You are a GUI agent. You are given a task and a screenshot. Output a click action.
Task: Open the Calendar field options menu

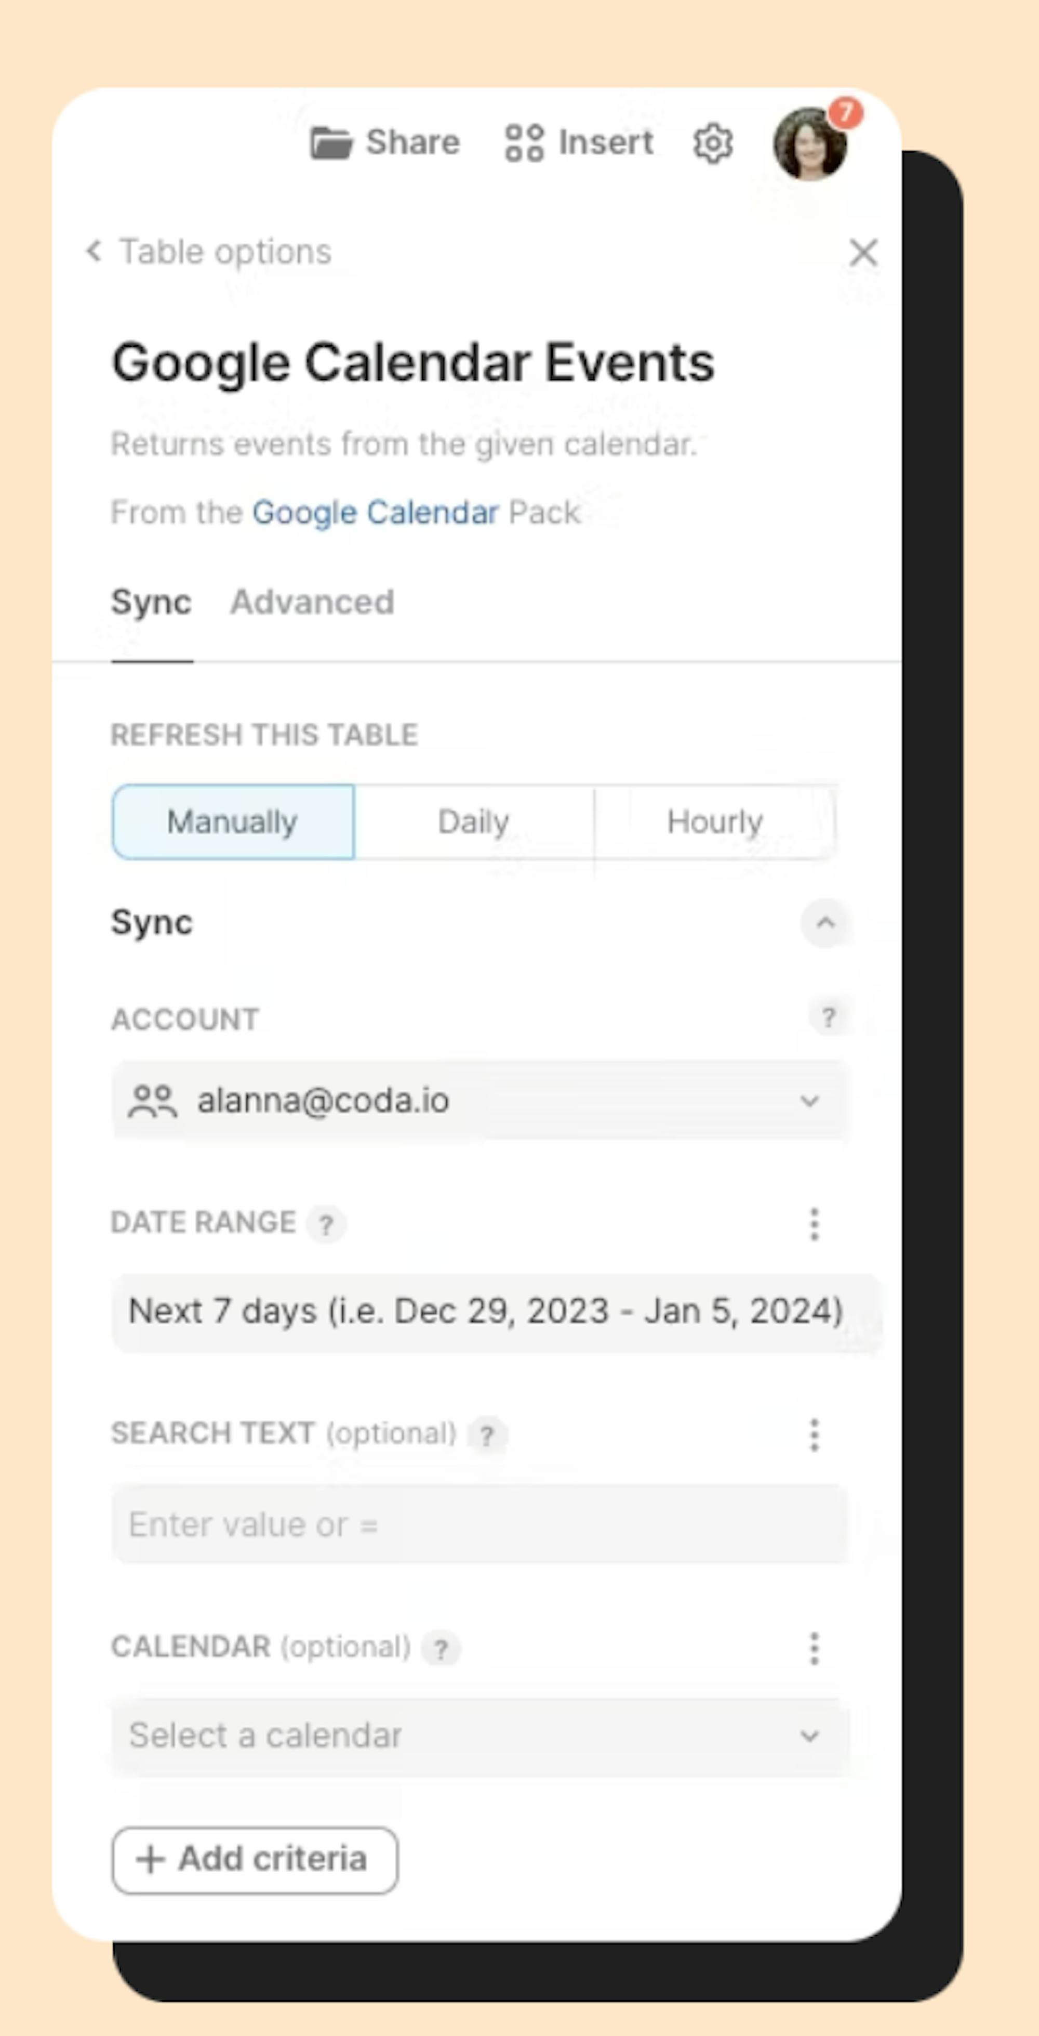coord(814,1649)
